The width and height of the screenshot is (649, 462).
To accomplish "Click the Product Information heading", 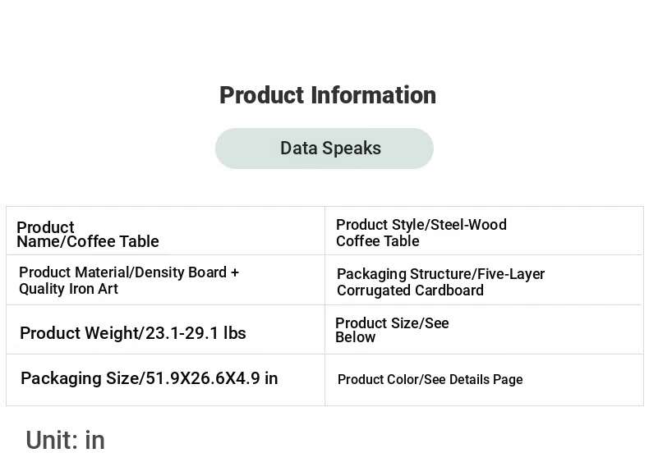I will point(327,95).
